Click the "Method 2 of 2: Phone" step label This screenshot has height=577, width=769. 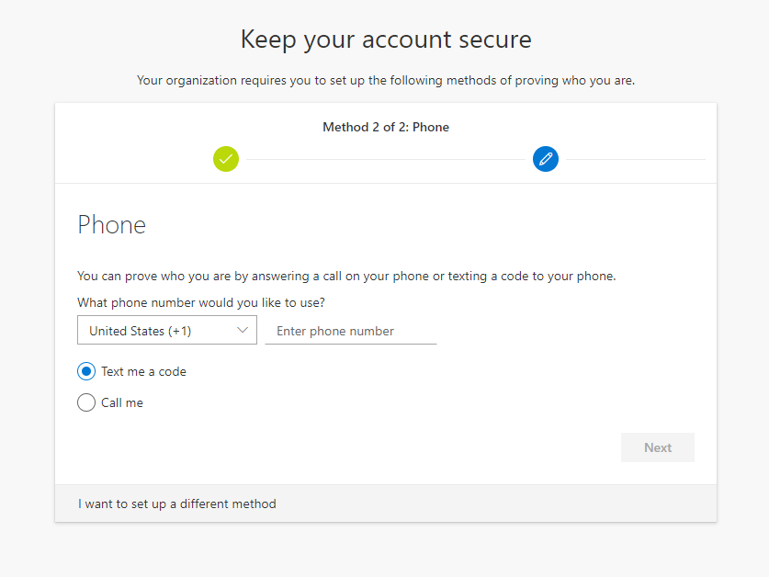(386, 127)
